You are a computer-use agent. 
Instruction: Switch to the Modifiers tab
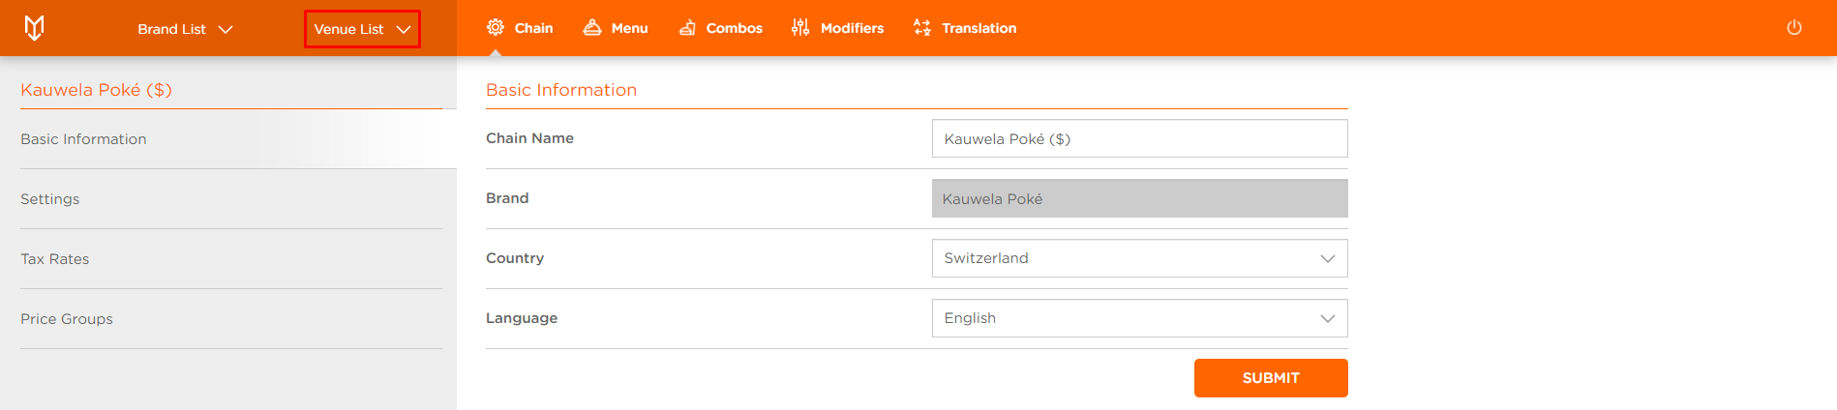(x=837, y=28)
